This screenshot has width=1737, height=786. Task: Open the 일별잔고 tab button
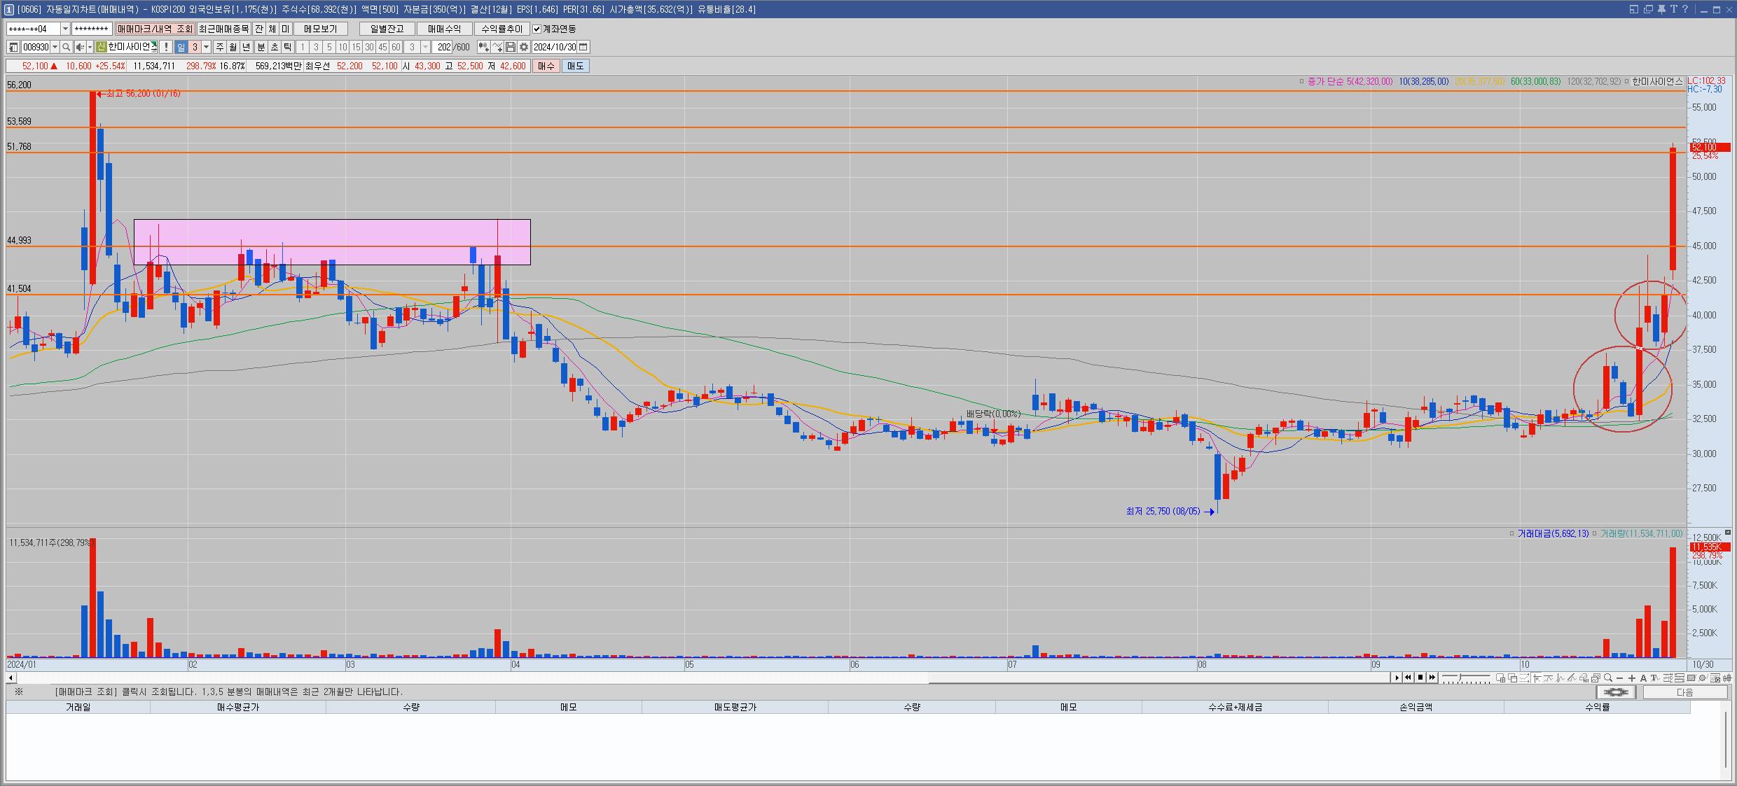click(x=387, y=29)
